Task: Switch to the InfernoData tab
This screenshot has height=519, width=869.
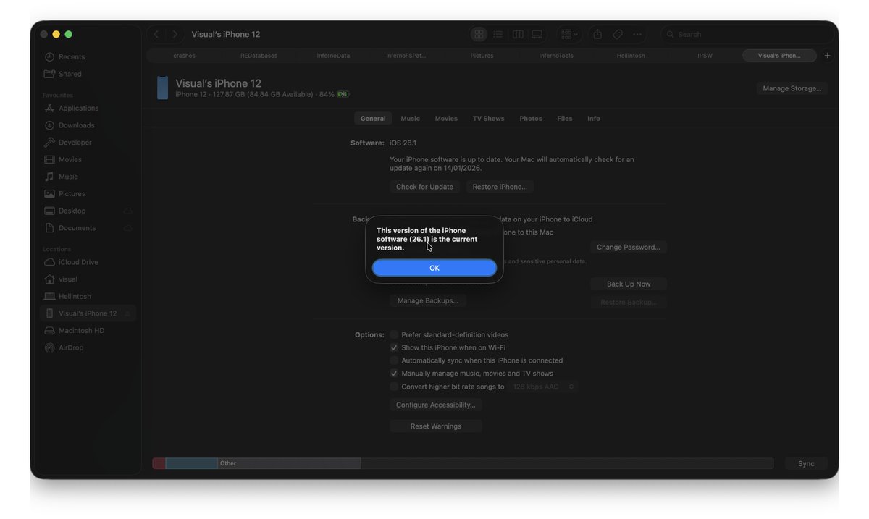Action: coord(333,56)
